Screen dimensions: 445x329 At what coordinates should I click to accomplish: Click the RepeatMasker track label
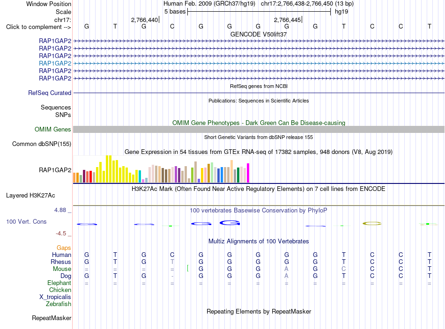[x=52, y=318]
